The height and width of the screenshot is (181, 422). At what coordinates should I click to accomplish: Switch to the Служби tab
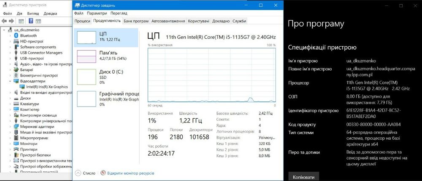[x=239, y=21]
